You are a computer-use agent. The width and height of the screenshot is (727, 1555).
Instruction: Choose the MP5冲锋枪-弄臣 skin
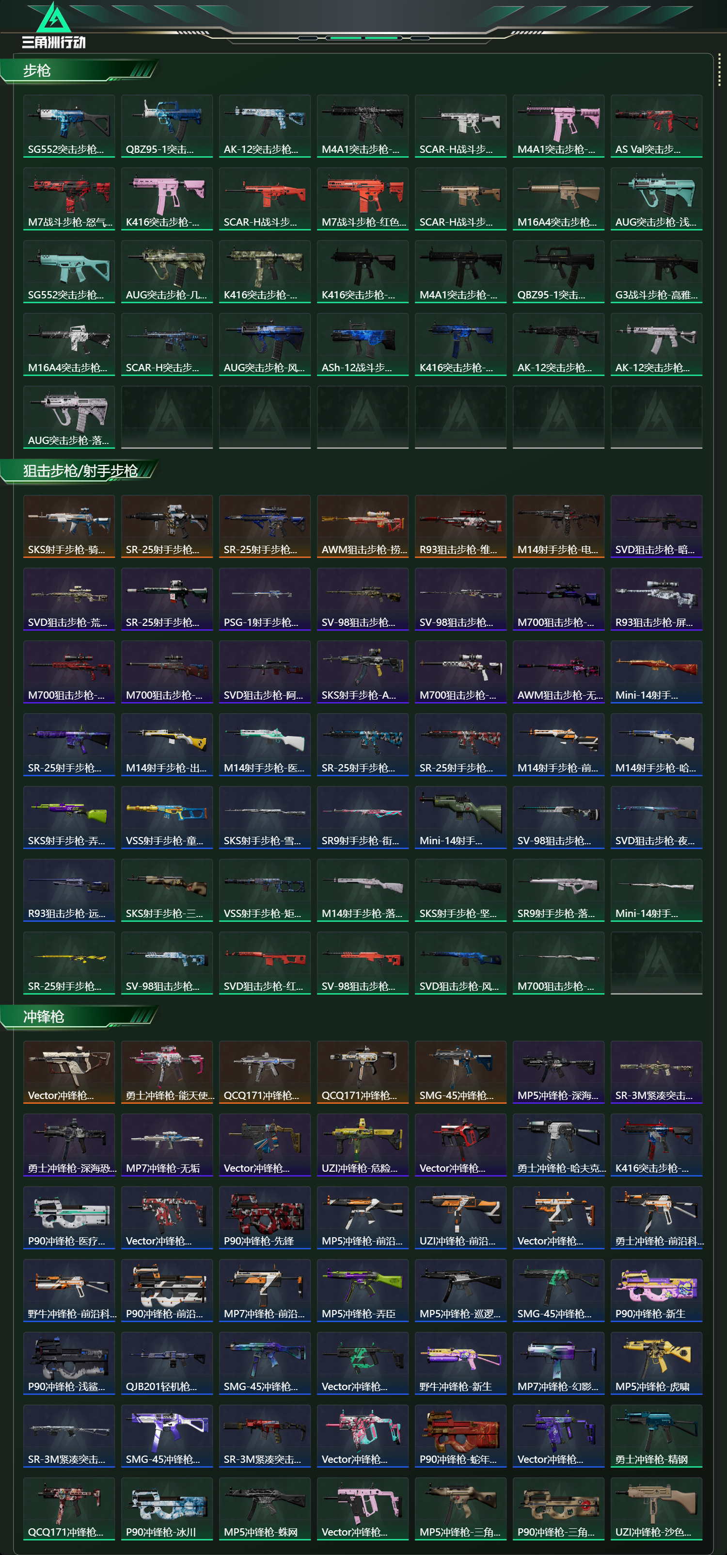363,1291
